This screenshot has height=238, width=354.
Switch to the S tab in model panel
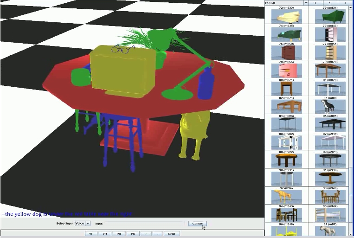(330, 3)
